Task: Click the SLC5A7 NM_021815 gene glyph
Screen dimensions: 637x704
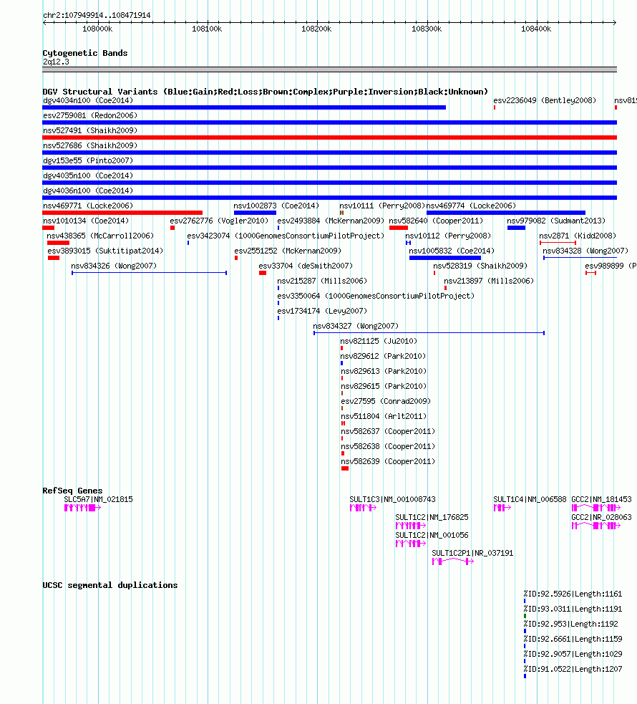Action: [82, 508]
